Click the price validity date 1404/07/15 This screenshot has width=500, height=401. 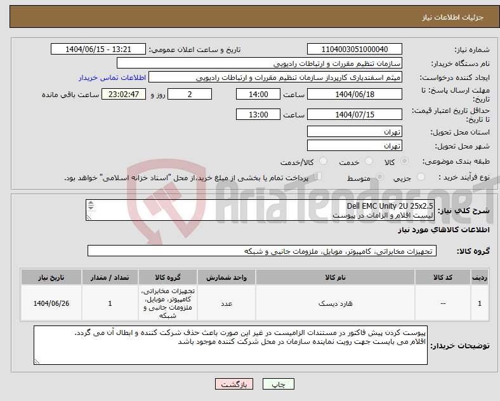tap(355, 114)
